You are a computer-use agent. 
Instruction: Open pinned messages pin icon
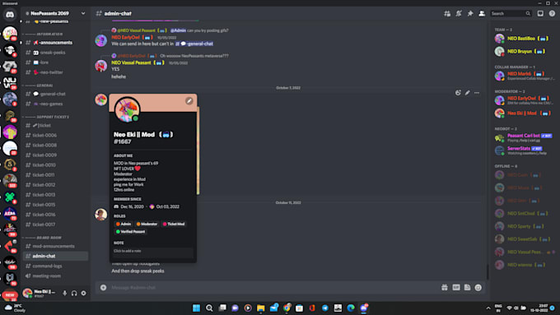tap(470, 13)
